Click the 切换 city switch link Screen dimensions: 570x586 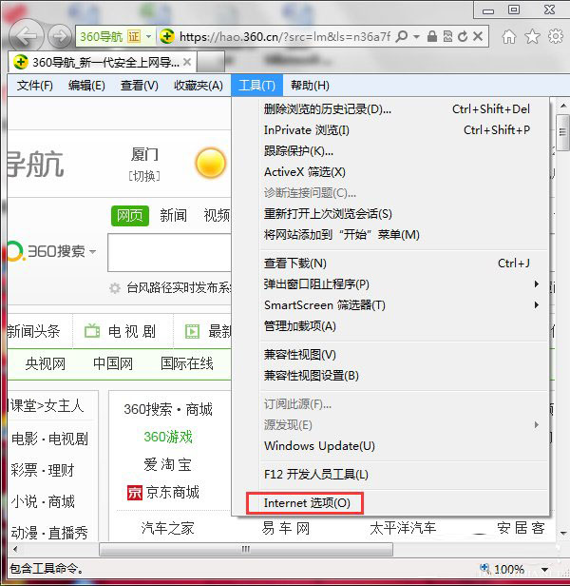pyautogui.click(x=145, y=176)
